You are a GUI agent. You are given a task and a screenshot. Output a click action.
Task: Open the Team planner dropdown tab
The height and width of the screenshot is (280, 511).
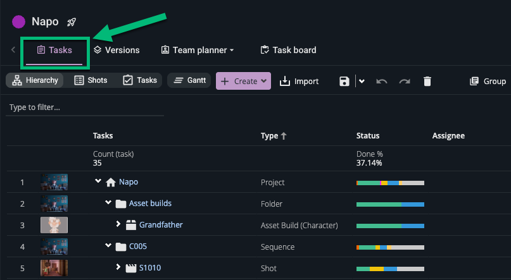point(198,50)
